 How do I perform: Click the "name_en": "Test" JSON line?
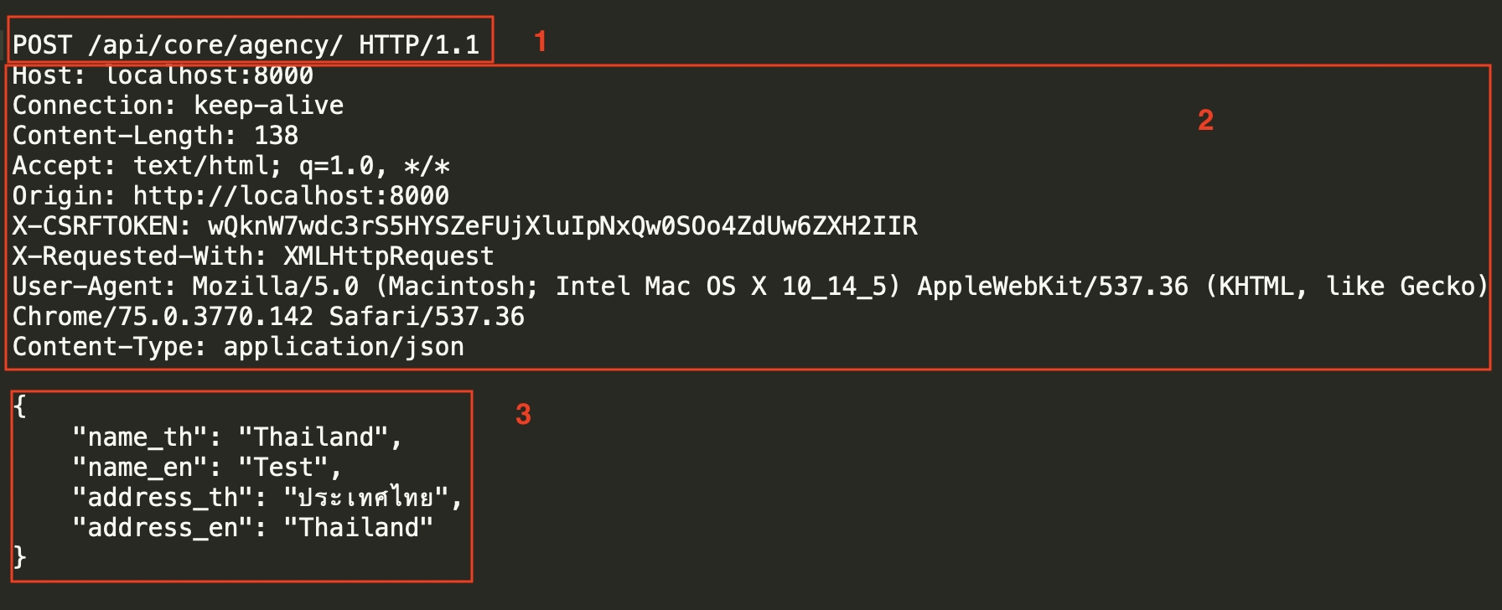click(206, 468)
